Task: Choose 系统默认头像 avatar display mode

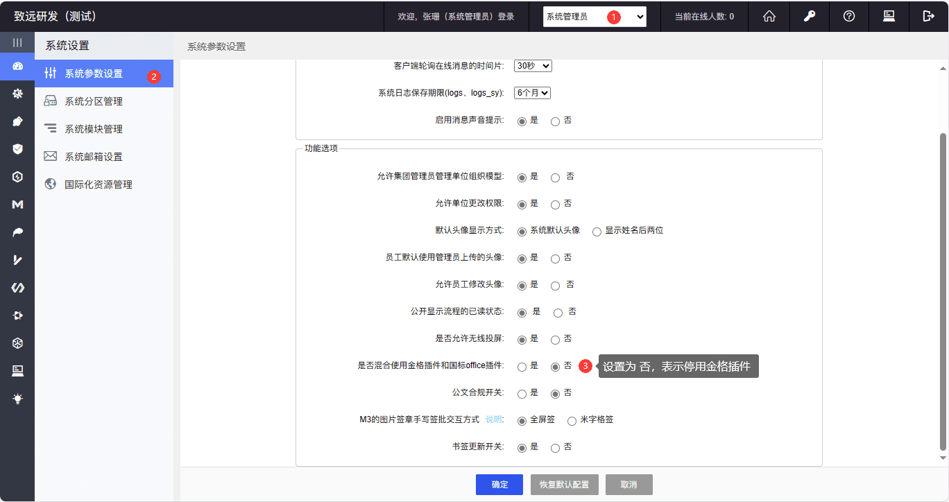Action: click(x=522, y=232)
